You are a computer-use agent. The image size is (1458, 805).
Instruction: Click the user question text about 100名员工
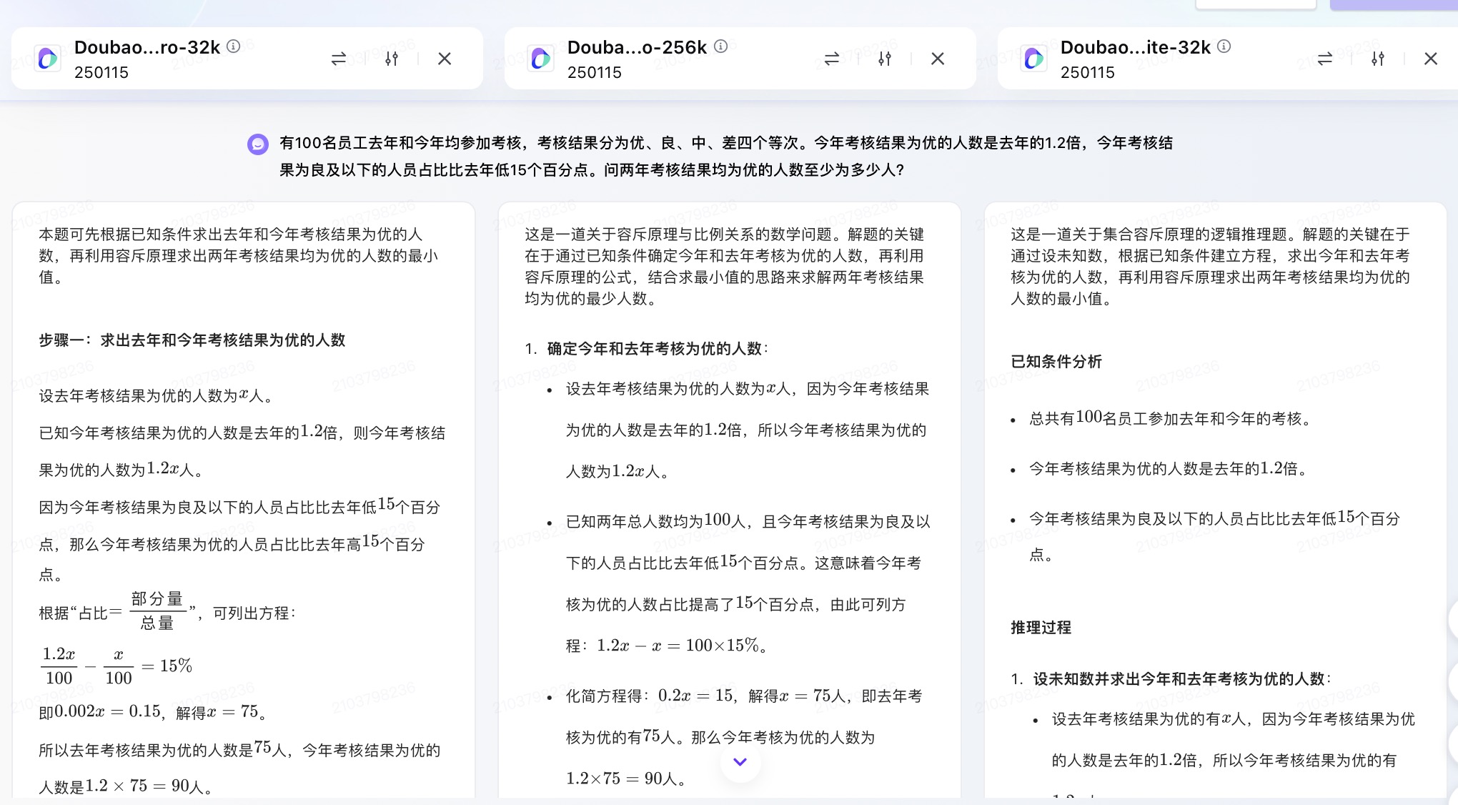(726, 157)
